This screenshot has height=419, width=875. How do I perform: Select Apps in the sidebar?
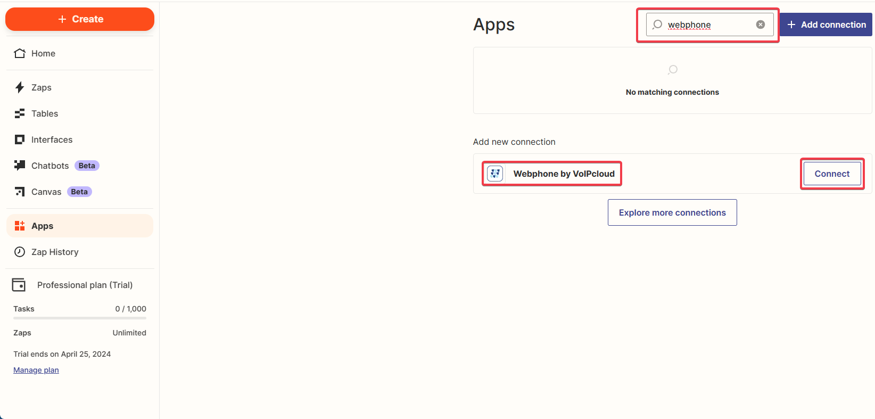point(80,226)
